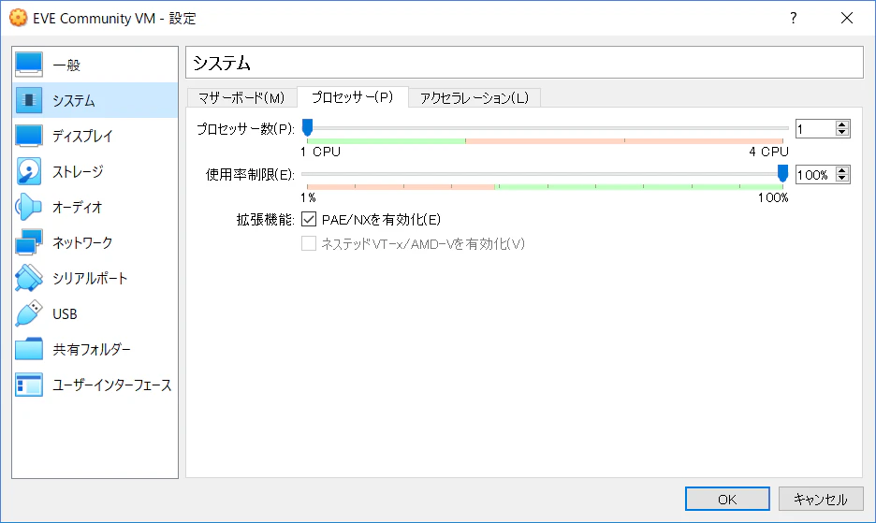Increase processor count with up arrow

tap(842, 125)
